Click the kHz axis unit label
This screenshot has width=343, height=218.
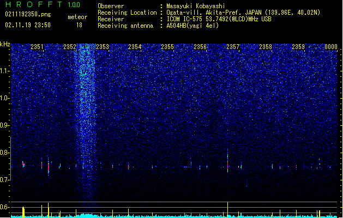pos(5,44)
